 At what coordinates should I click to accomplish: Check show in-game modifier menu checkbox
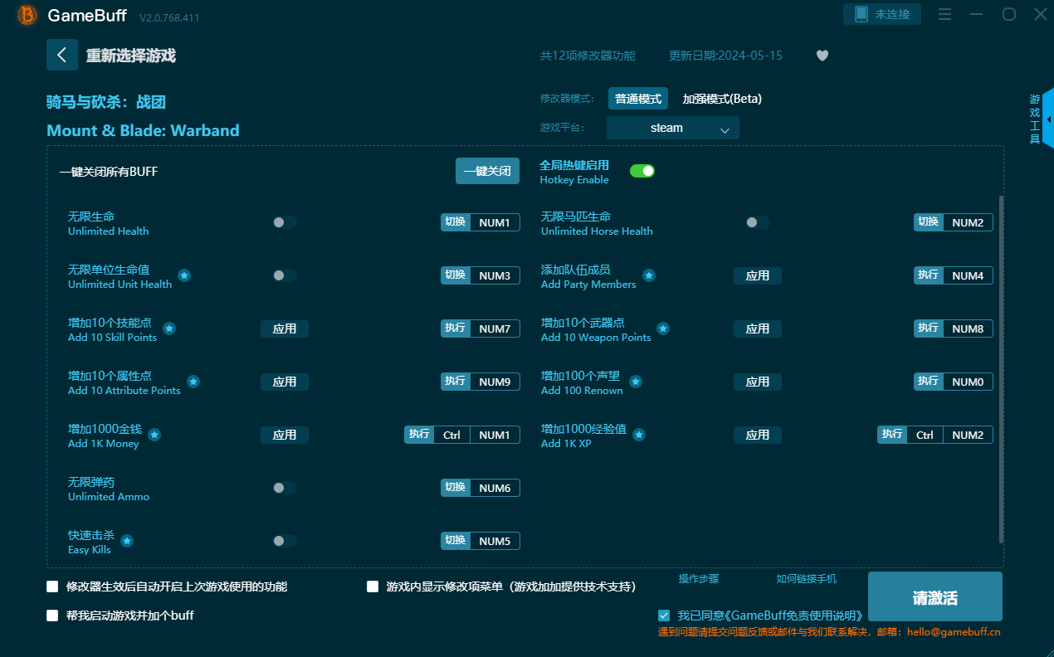tap(373, 586)
